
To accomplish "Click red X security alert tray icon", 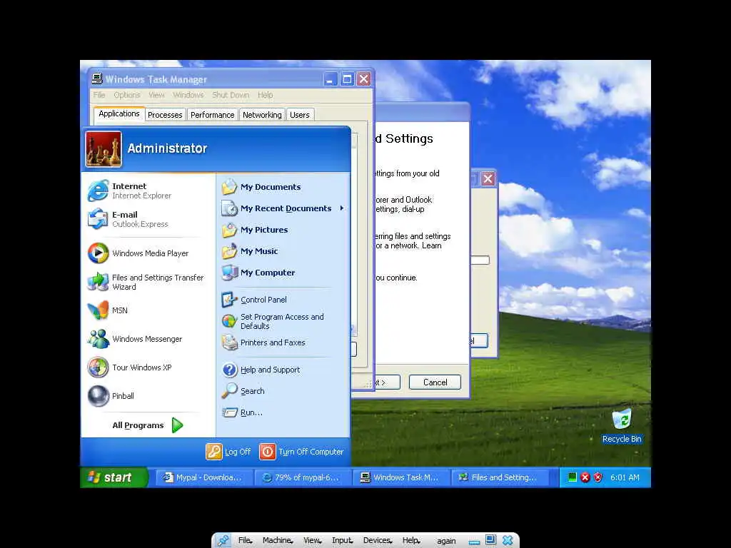I will [585, 477].
